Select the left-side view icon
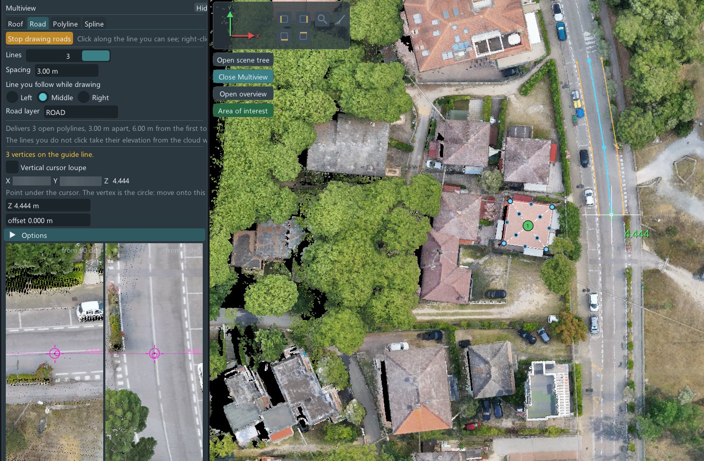Image resolution: width=704 pixels, height=461 pixels. point(285,20)
